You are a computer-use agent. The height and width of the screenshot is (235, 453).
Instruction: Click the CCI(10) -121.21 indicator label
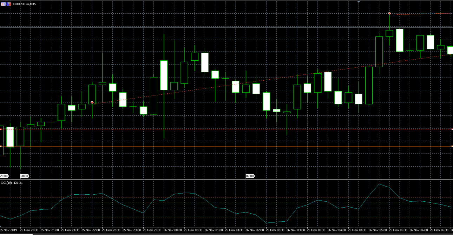[12, 183]
